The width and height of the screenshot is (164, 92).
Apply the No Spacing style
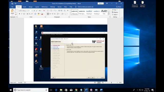coord(82,12)
